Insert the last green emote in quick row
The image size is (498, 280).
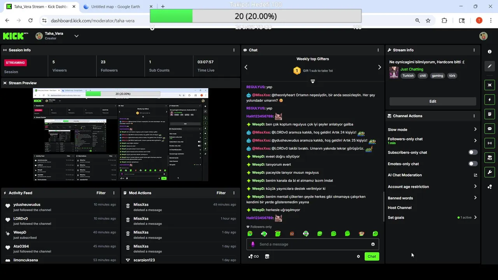click(x=375, y=234)
